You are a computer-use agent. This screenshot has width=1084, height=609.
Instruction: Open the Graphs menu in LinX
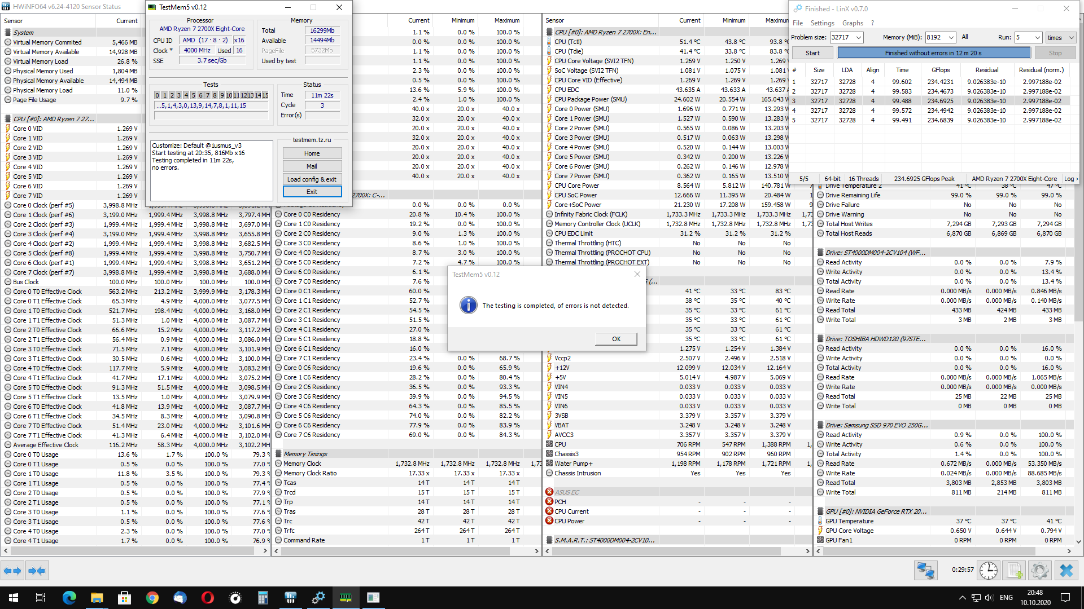(853, 23)
